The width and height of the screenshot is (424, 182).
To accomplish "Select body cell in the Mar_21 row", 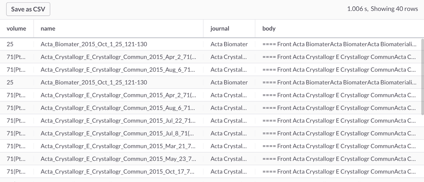I will (339, 146).
